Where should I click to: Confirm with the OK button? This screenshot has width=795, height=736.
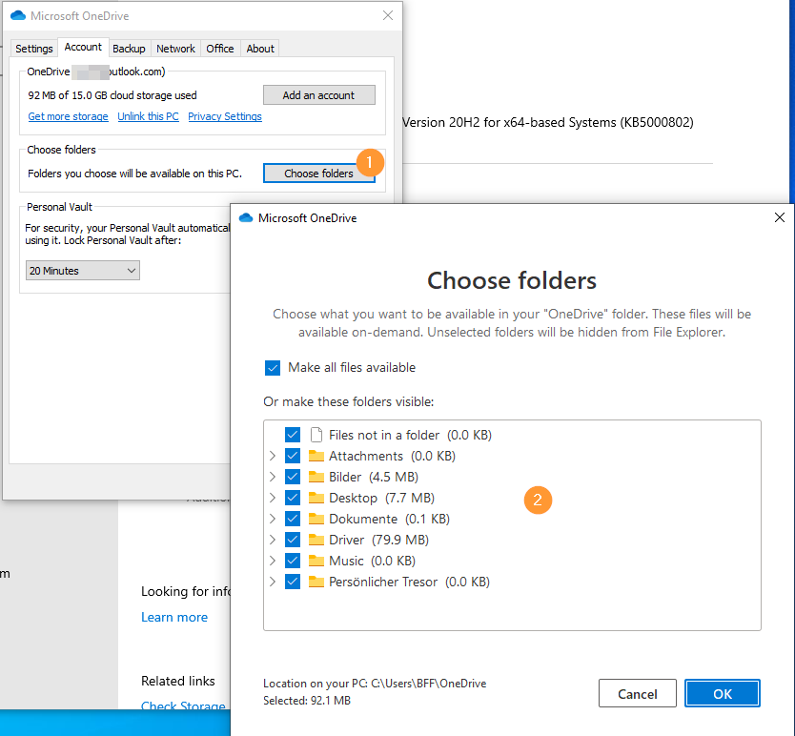(x=722, y=693)
